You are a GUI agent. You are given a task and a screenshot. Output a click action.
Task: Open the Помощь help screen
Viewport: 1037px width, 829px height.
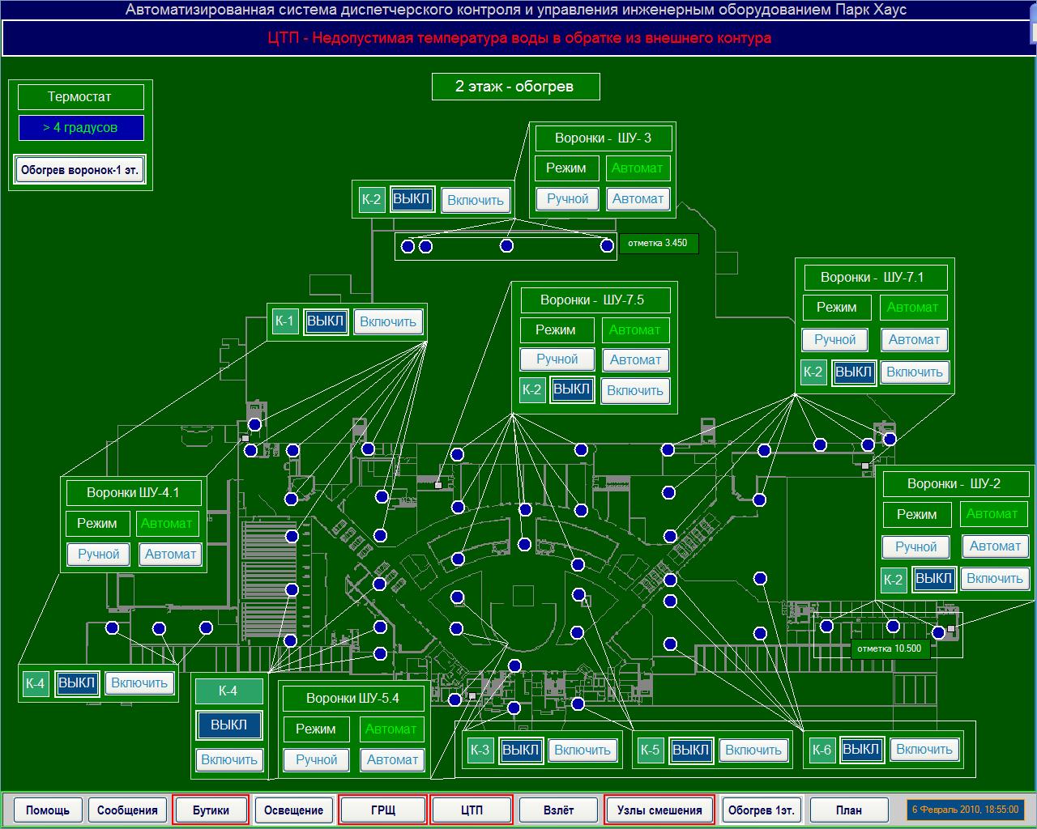click(48, 810)
